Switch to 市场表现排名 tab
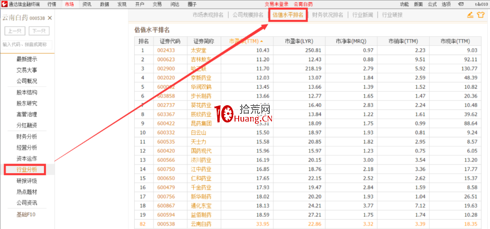Viewport: 490px width, 229px height. pos(208,15)
